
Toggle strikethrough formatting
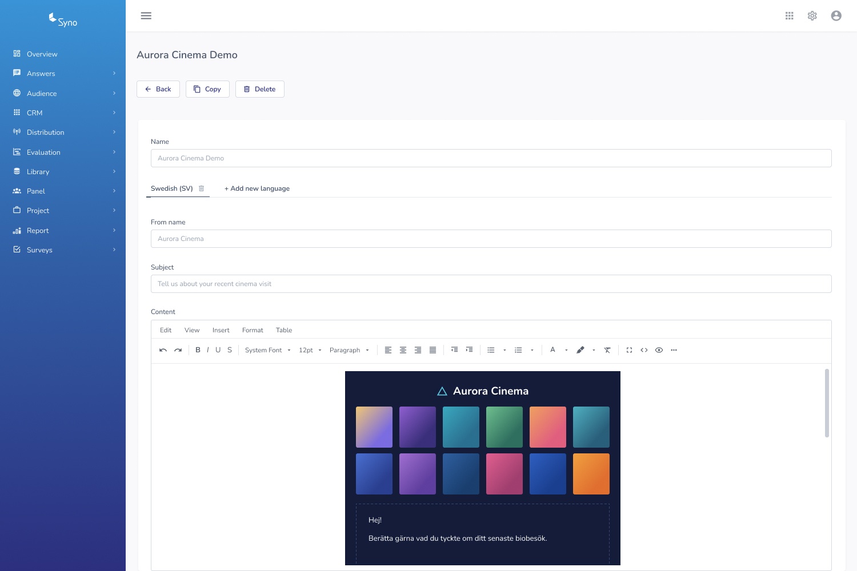(x=230, y=350)
